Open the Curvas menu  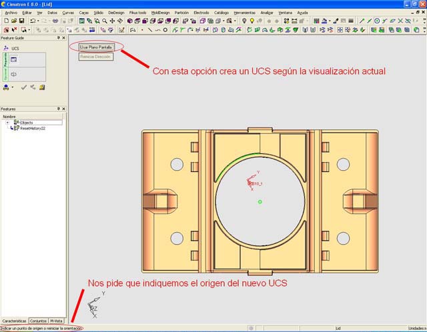pos(68,12)
